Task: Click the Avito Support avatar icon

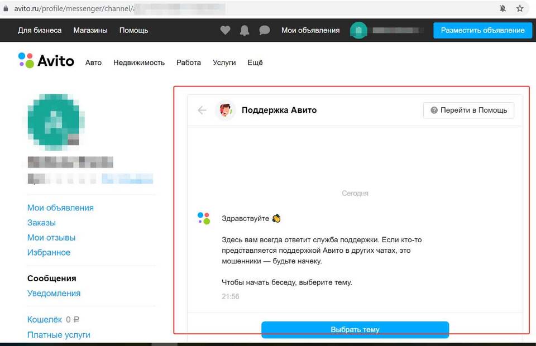Action: point(226,110)
